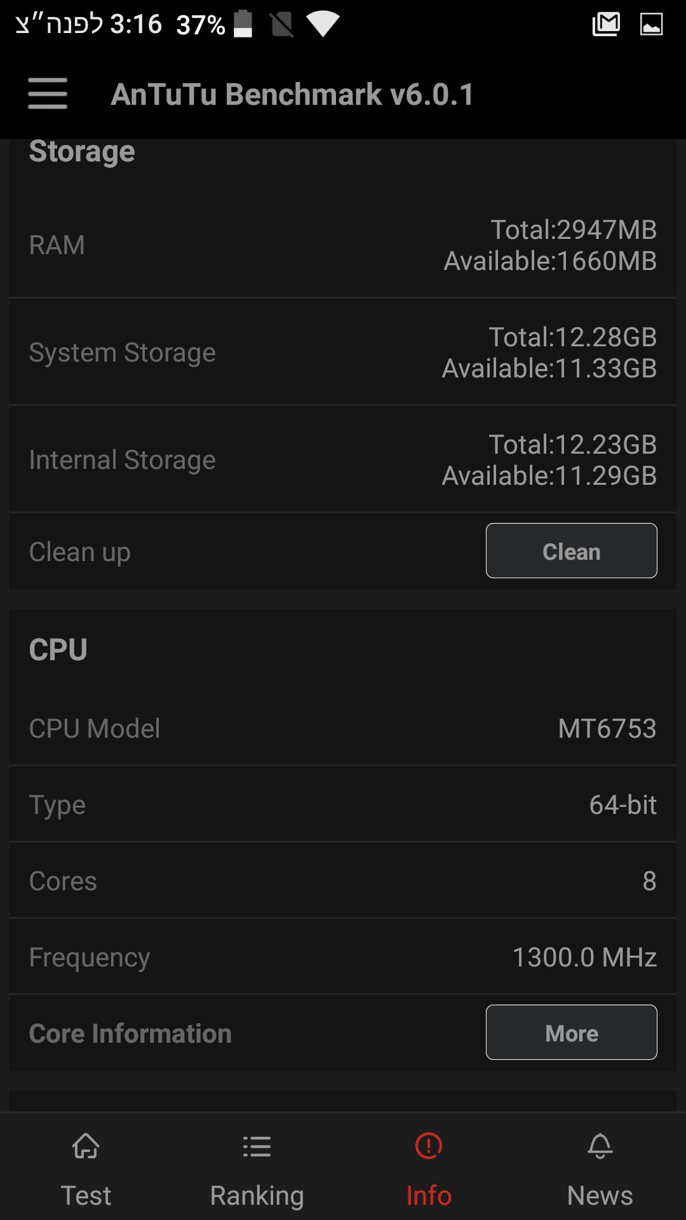
Task: Tap the battery status icon
Action: coord(243,25)
